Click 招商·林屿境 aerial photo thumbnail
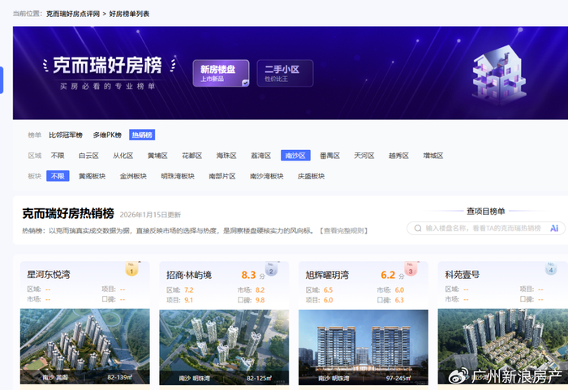Viewport: 568px width, 390px height. (224, 347)
